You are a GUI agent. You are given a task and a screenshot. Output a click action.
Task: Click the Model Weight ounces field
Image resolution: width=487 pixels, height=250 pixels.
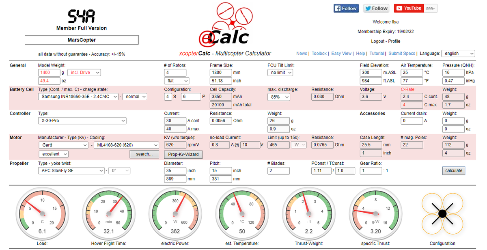49,81
